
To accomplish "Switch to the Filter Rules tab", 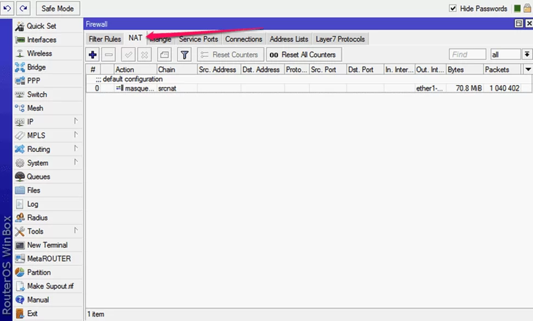I will (x=105, y=39).
